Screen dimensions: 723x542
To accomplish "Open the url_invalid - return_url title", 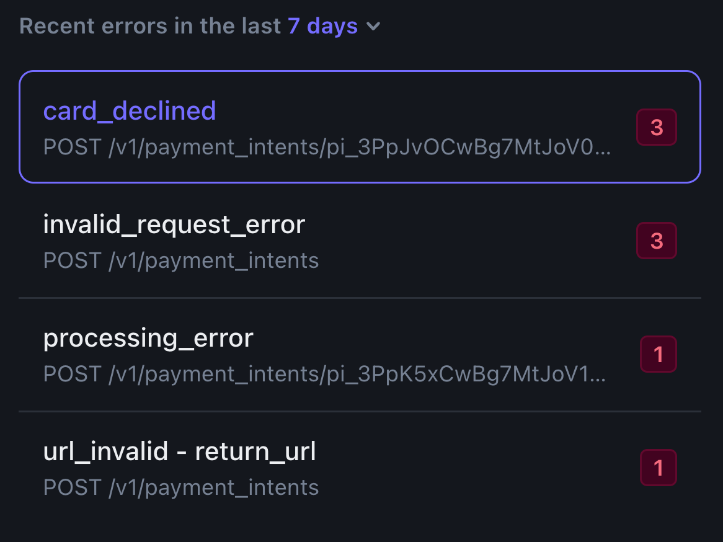I will click(180, 451).
